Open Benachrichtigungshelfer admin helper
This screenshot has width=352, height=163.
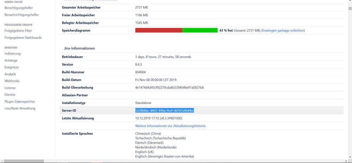point(21,15)
